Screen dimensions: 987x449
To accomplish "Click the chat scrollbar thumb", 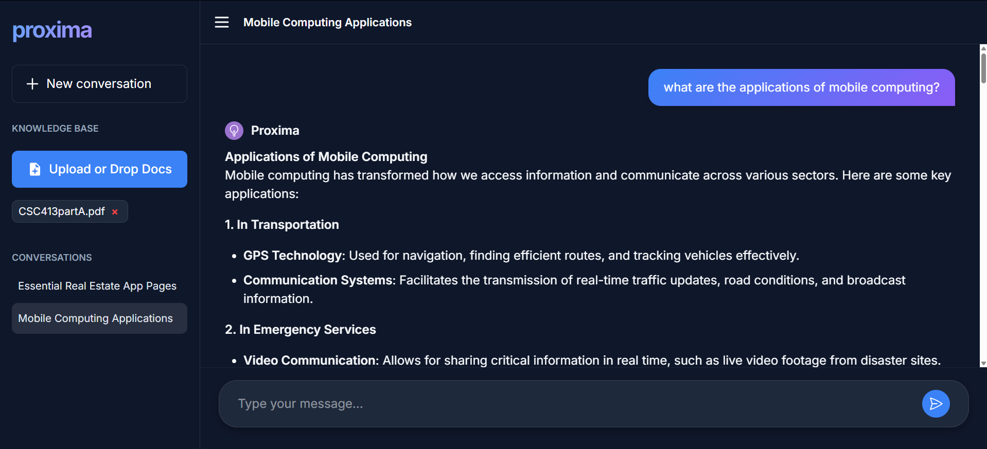I will [x=983, y=67].
